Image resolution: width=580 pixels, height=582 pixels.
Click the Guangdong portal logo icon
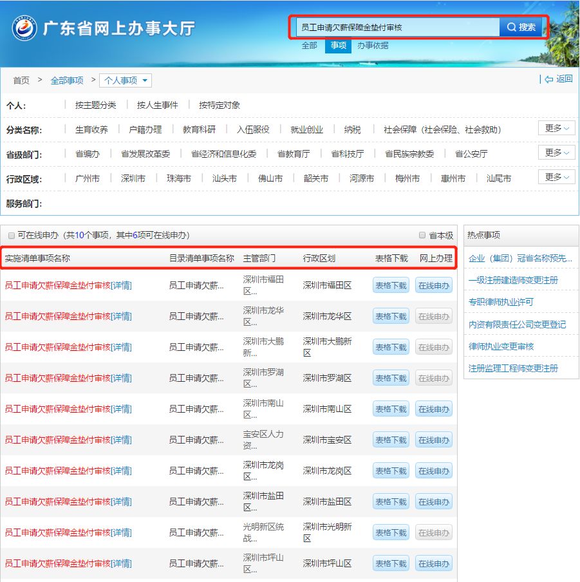(24, 28)
